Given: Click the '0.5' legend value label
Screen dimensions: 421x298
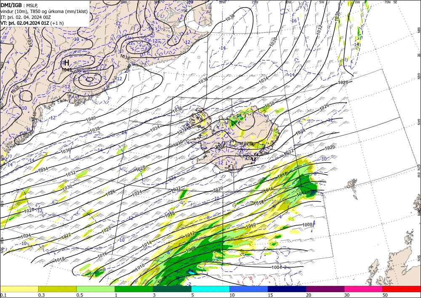Looking at the screenshot, I should click(80, 295).
